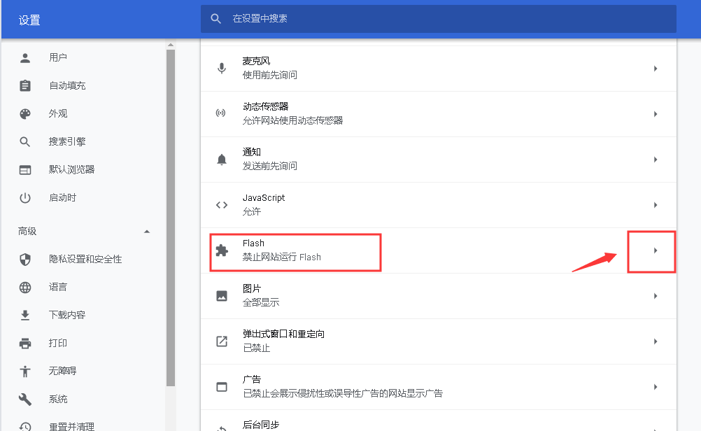Go to 下载内容 section
Image resolution: width=701 pixels, height=431 pixels.
(67, 315)
